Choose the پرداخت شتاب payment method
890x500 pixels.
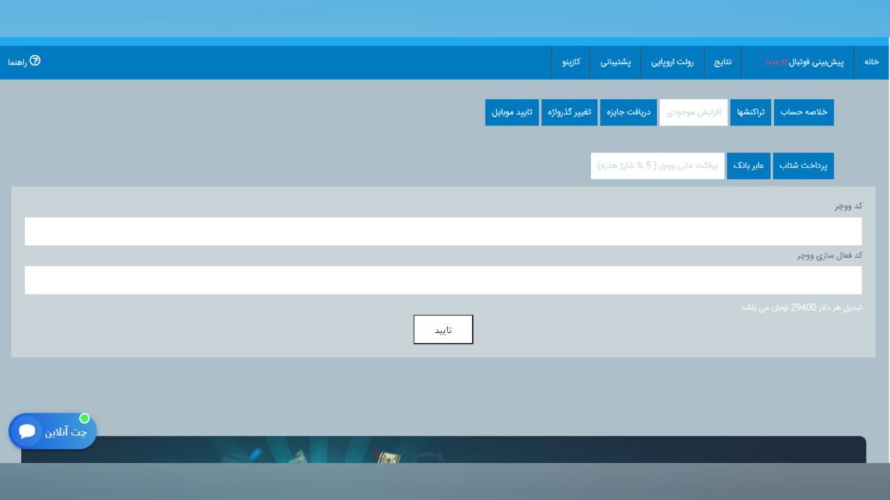click(x=803, y=166)
